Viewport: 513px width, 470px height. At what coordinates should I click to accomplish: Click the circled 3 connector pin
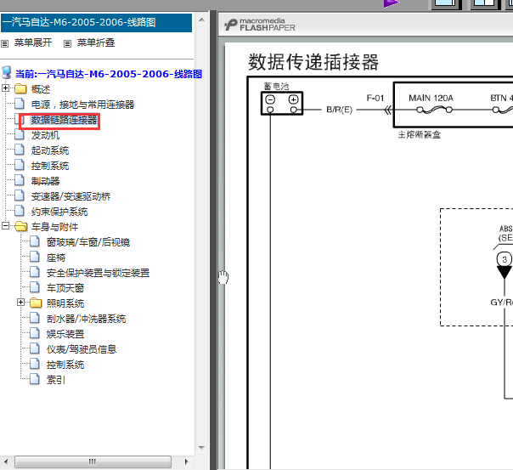[x=505, y=259]
